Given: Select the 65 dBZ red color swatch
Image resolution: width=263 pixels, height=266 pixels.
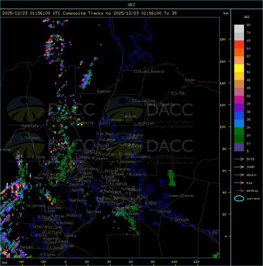Looking at the screenshot, I should 239,45.
